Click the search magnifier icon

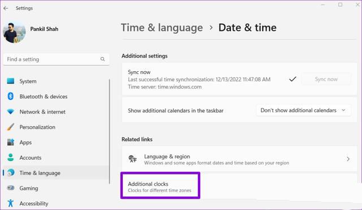pos(103,59)
